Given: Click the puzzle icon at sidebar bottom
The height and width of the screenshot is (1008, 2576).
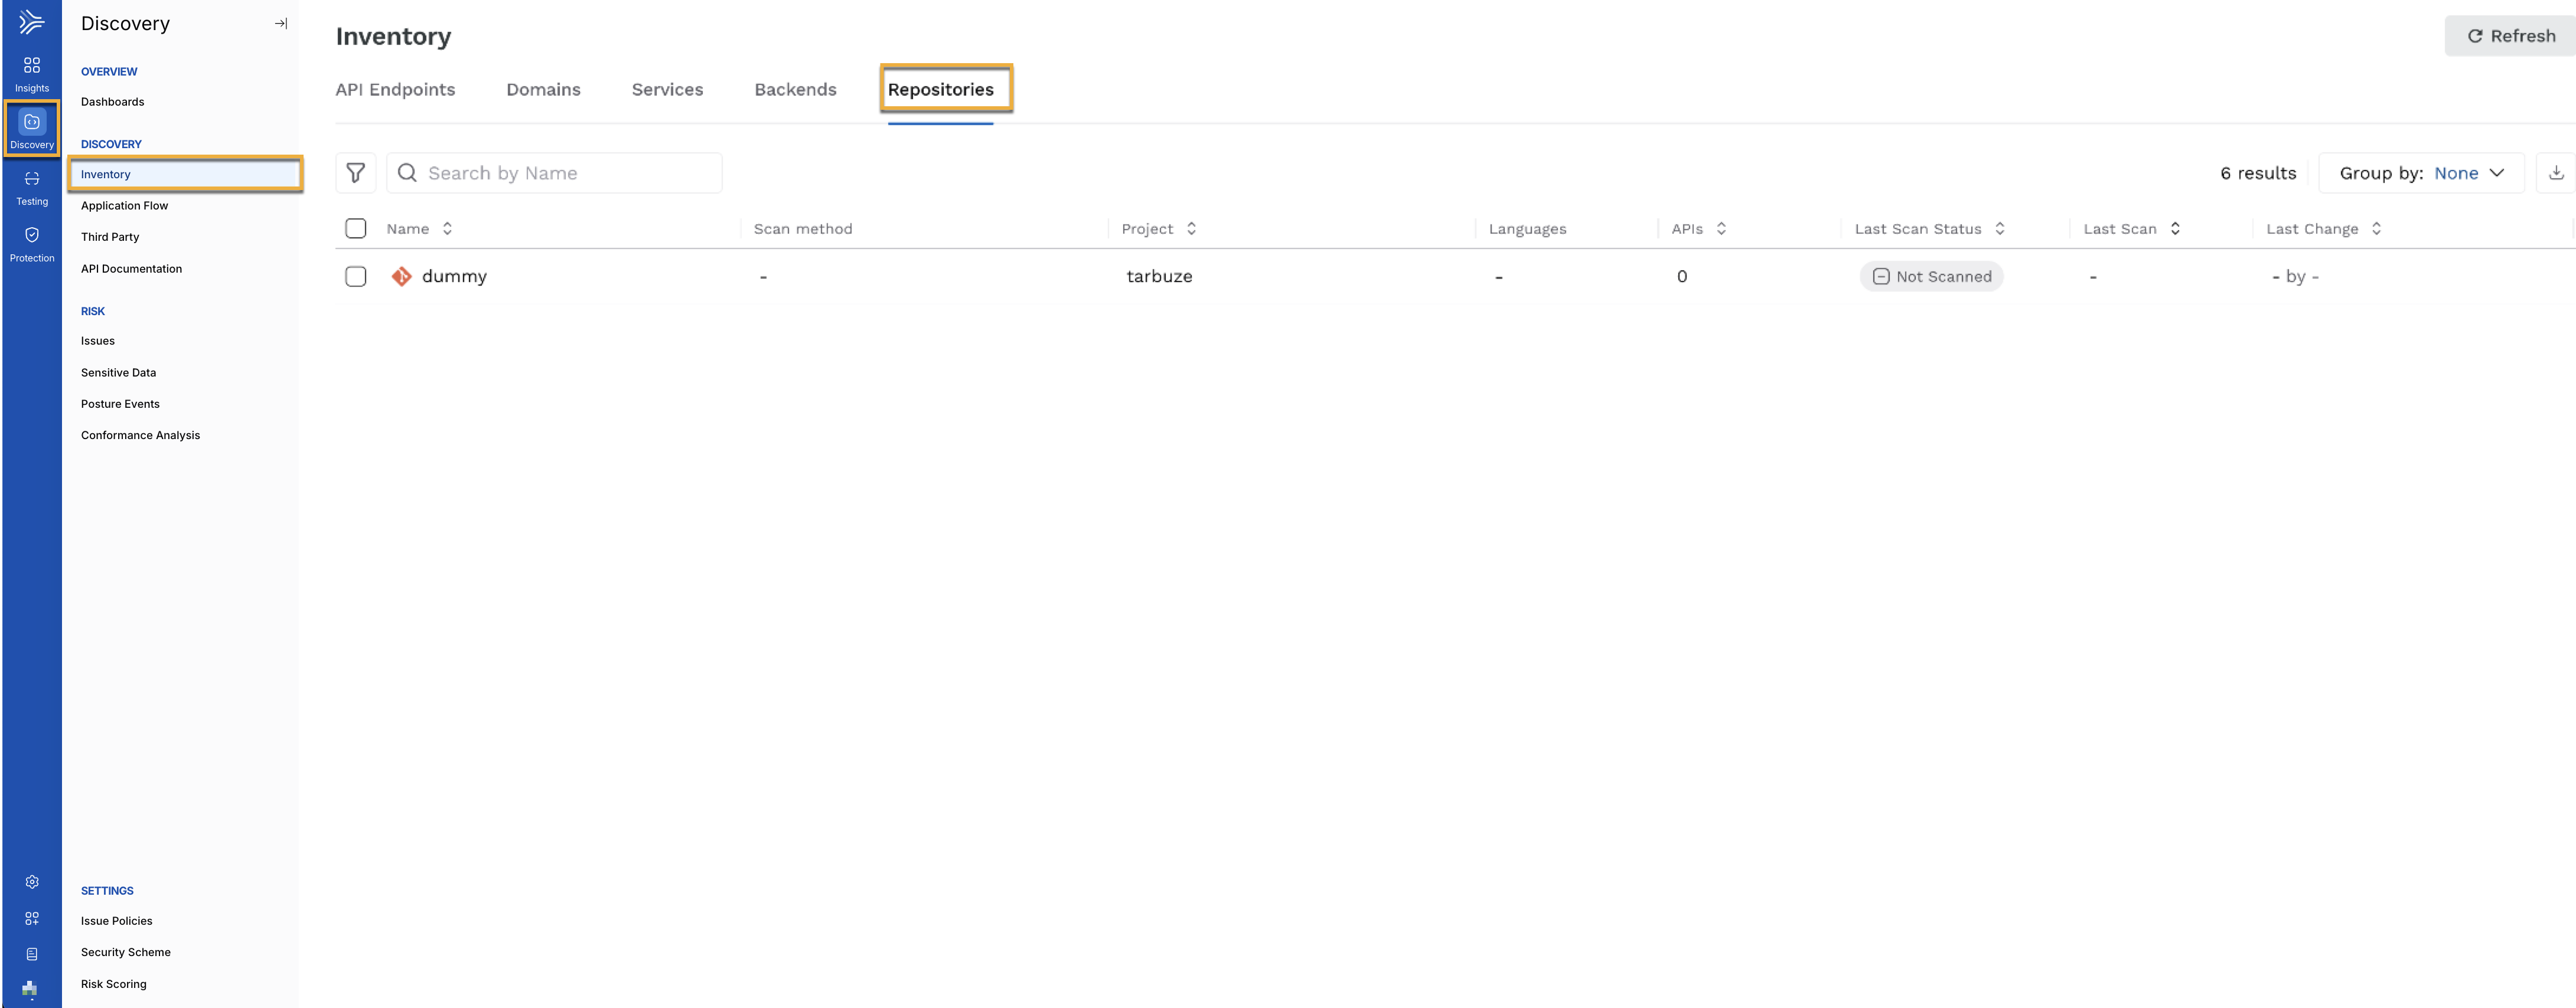Looking at the screenshot, I should pos(30,989).
